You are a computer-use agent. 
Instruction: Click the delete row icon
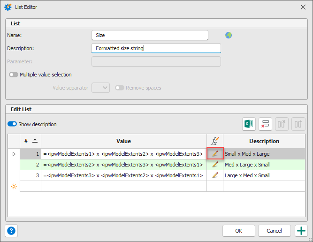coord(265,124)
